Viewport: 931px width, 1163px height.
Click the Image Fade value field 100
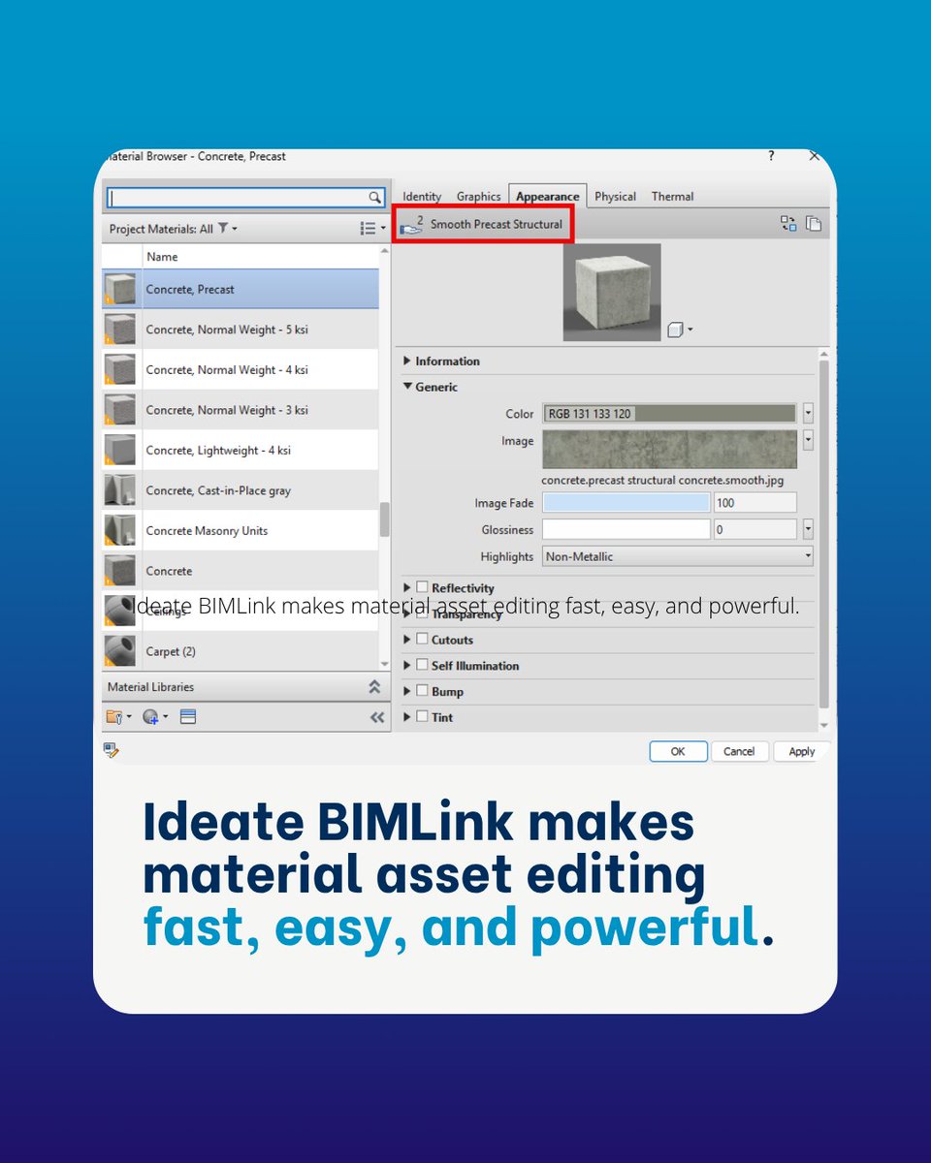pos(755,503)
